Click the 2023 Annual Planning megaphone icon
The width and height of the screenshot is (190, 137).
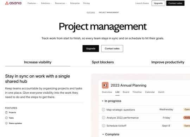pyautogui.click(x=105, y=85)
